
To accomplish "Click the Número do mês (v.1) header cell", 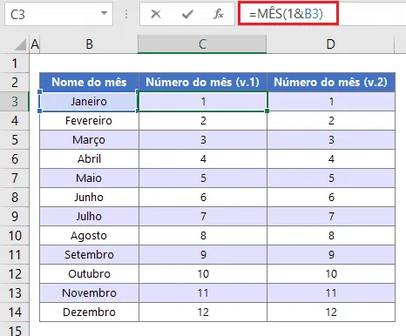I will (x=203, y=82).
